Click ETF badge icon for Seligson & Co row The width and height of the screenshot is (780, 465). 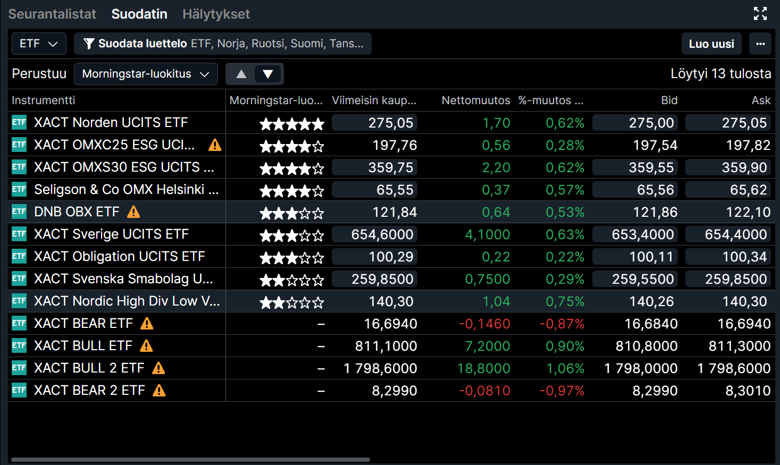[19, 189]
